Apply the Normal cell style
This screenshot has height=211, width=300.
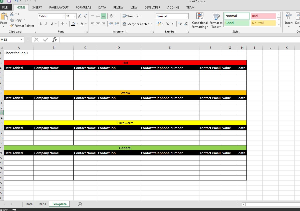(237, 16)
